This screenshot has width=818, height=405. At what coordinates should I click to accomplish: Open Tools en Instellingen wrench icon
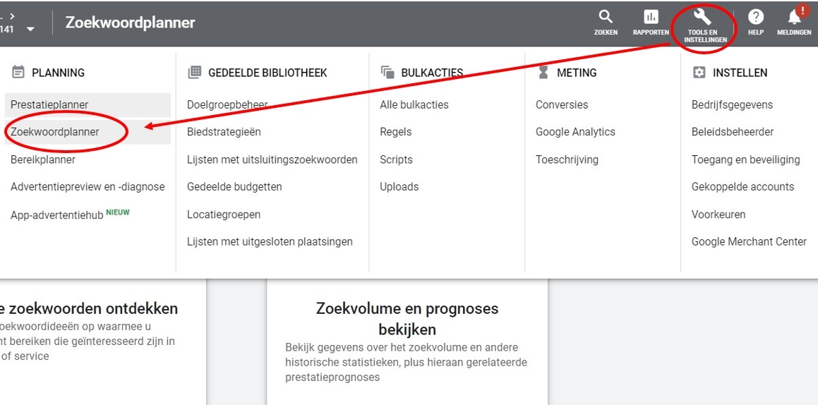pos(702,17)
